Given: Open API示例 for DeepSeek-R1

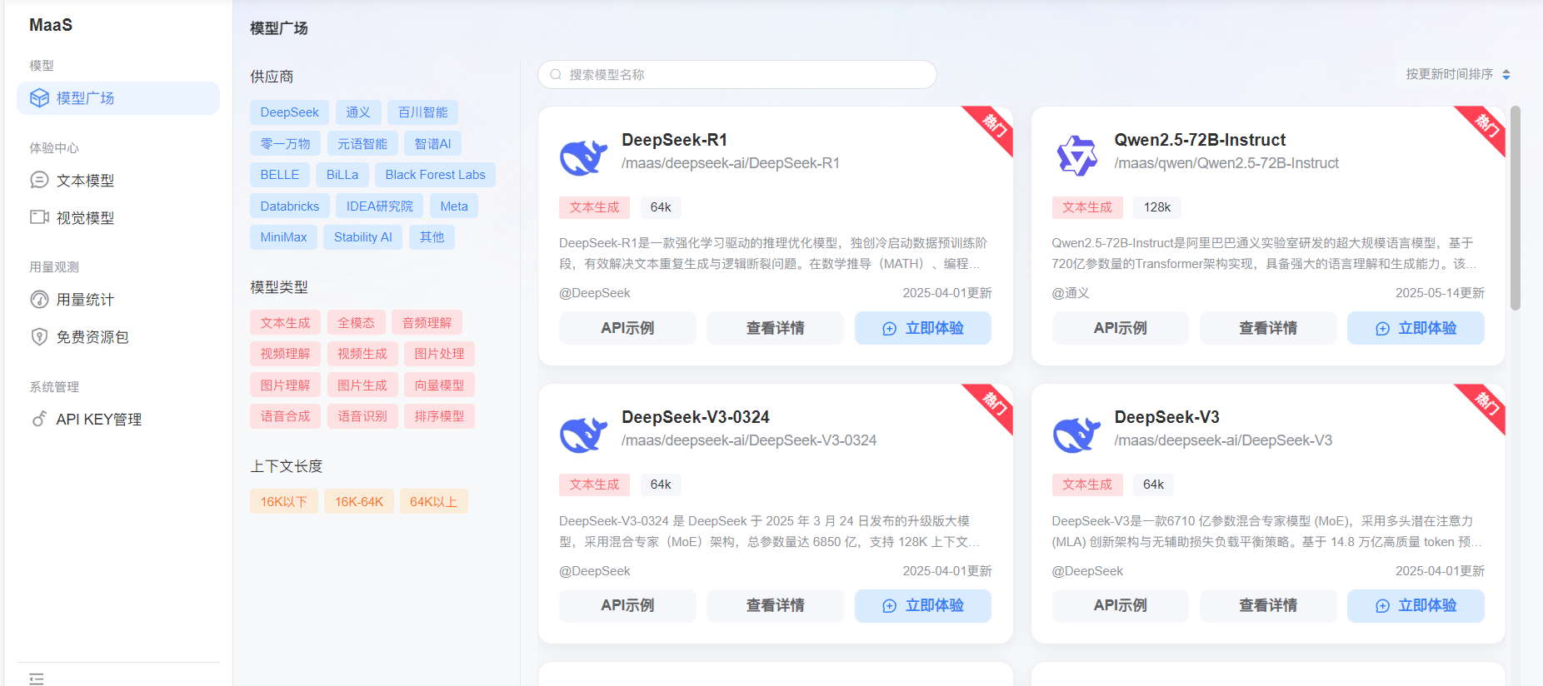Looking at the screenshot, I should tap(627, 328).
